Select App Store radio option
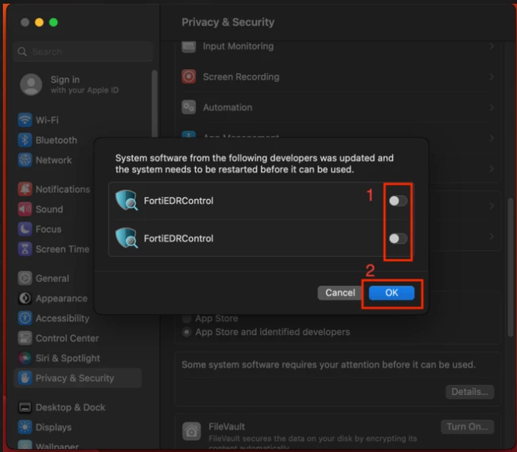This screenshot has width=517, height=452. (x=187, y=319)
